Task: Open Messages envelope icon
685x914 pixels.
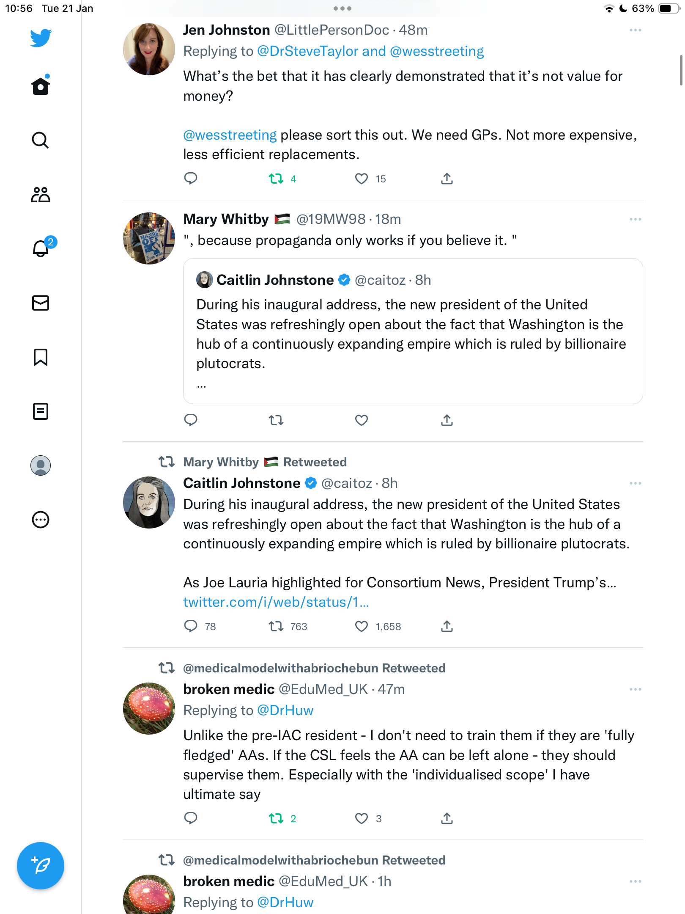Action: point(41,303)
